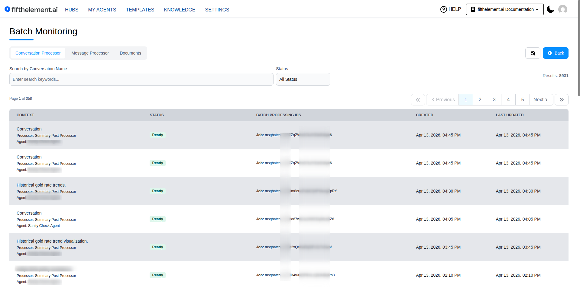The image size is (580, 289).
Task: Click Ready badge in 02:10 PM row
Action: click(x=157, y=275)
